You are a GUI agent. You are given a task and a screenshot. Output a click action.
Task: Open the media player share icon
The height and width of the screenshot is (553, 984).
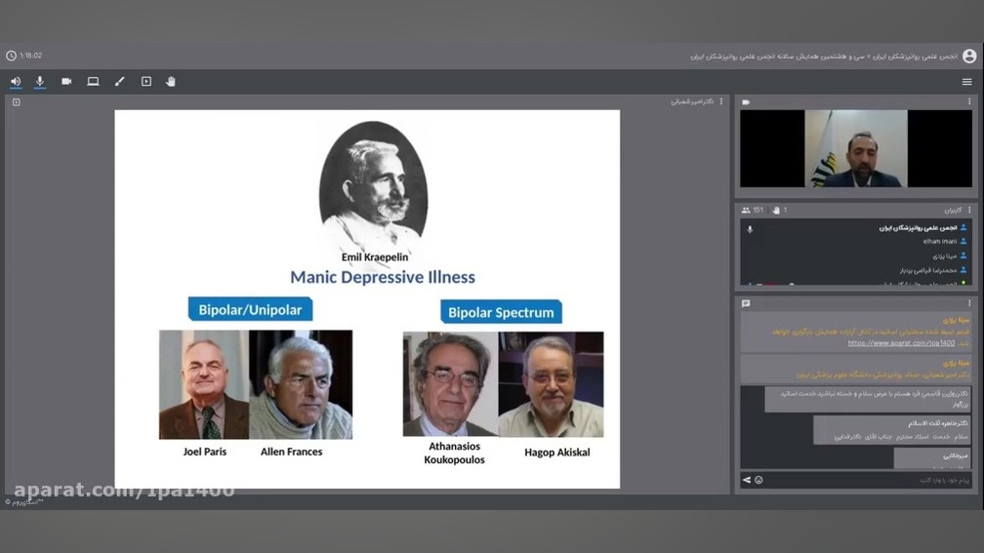[x=145, y=82]
